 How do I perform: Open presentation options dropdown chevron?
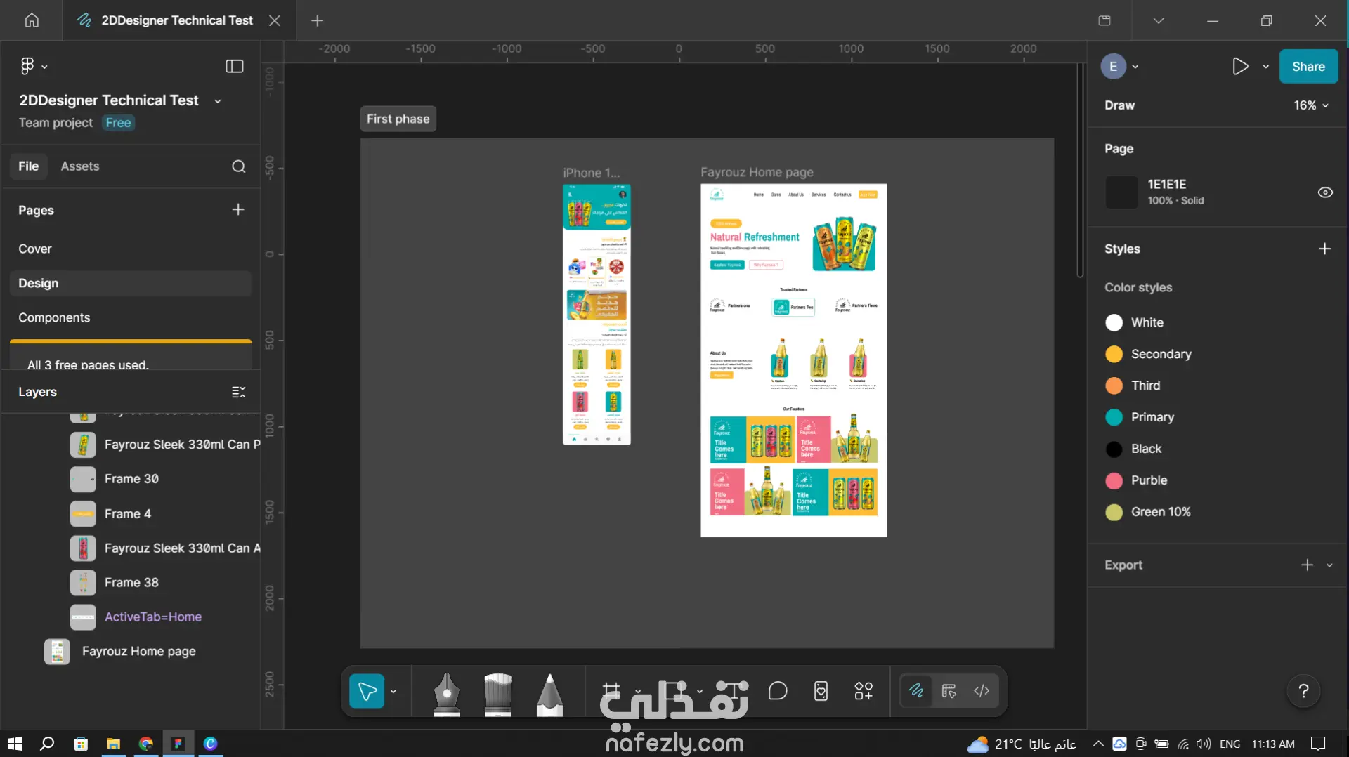1265,67
